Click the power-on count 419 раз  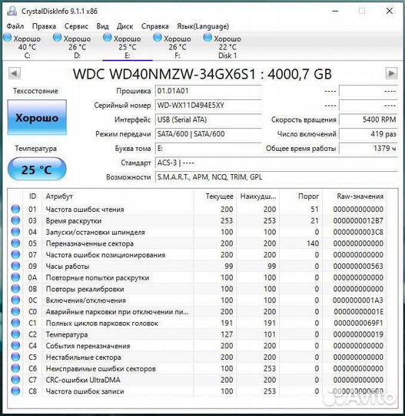click(368, 134)
